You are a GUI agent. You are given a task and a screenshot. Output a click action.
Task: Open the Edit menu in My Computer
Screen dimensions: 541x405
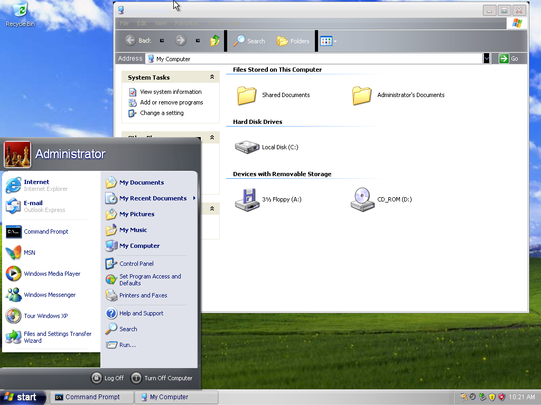coord(142,23)
